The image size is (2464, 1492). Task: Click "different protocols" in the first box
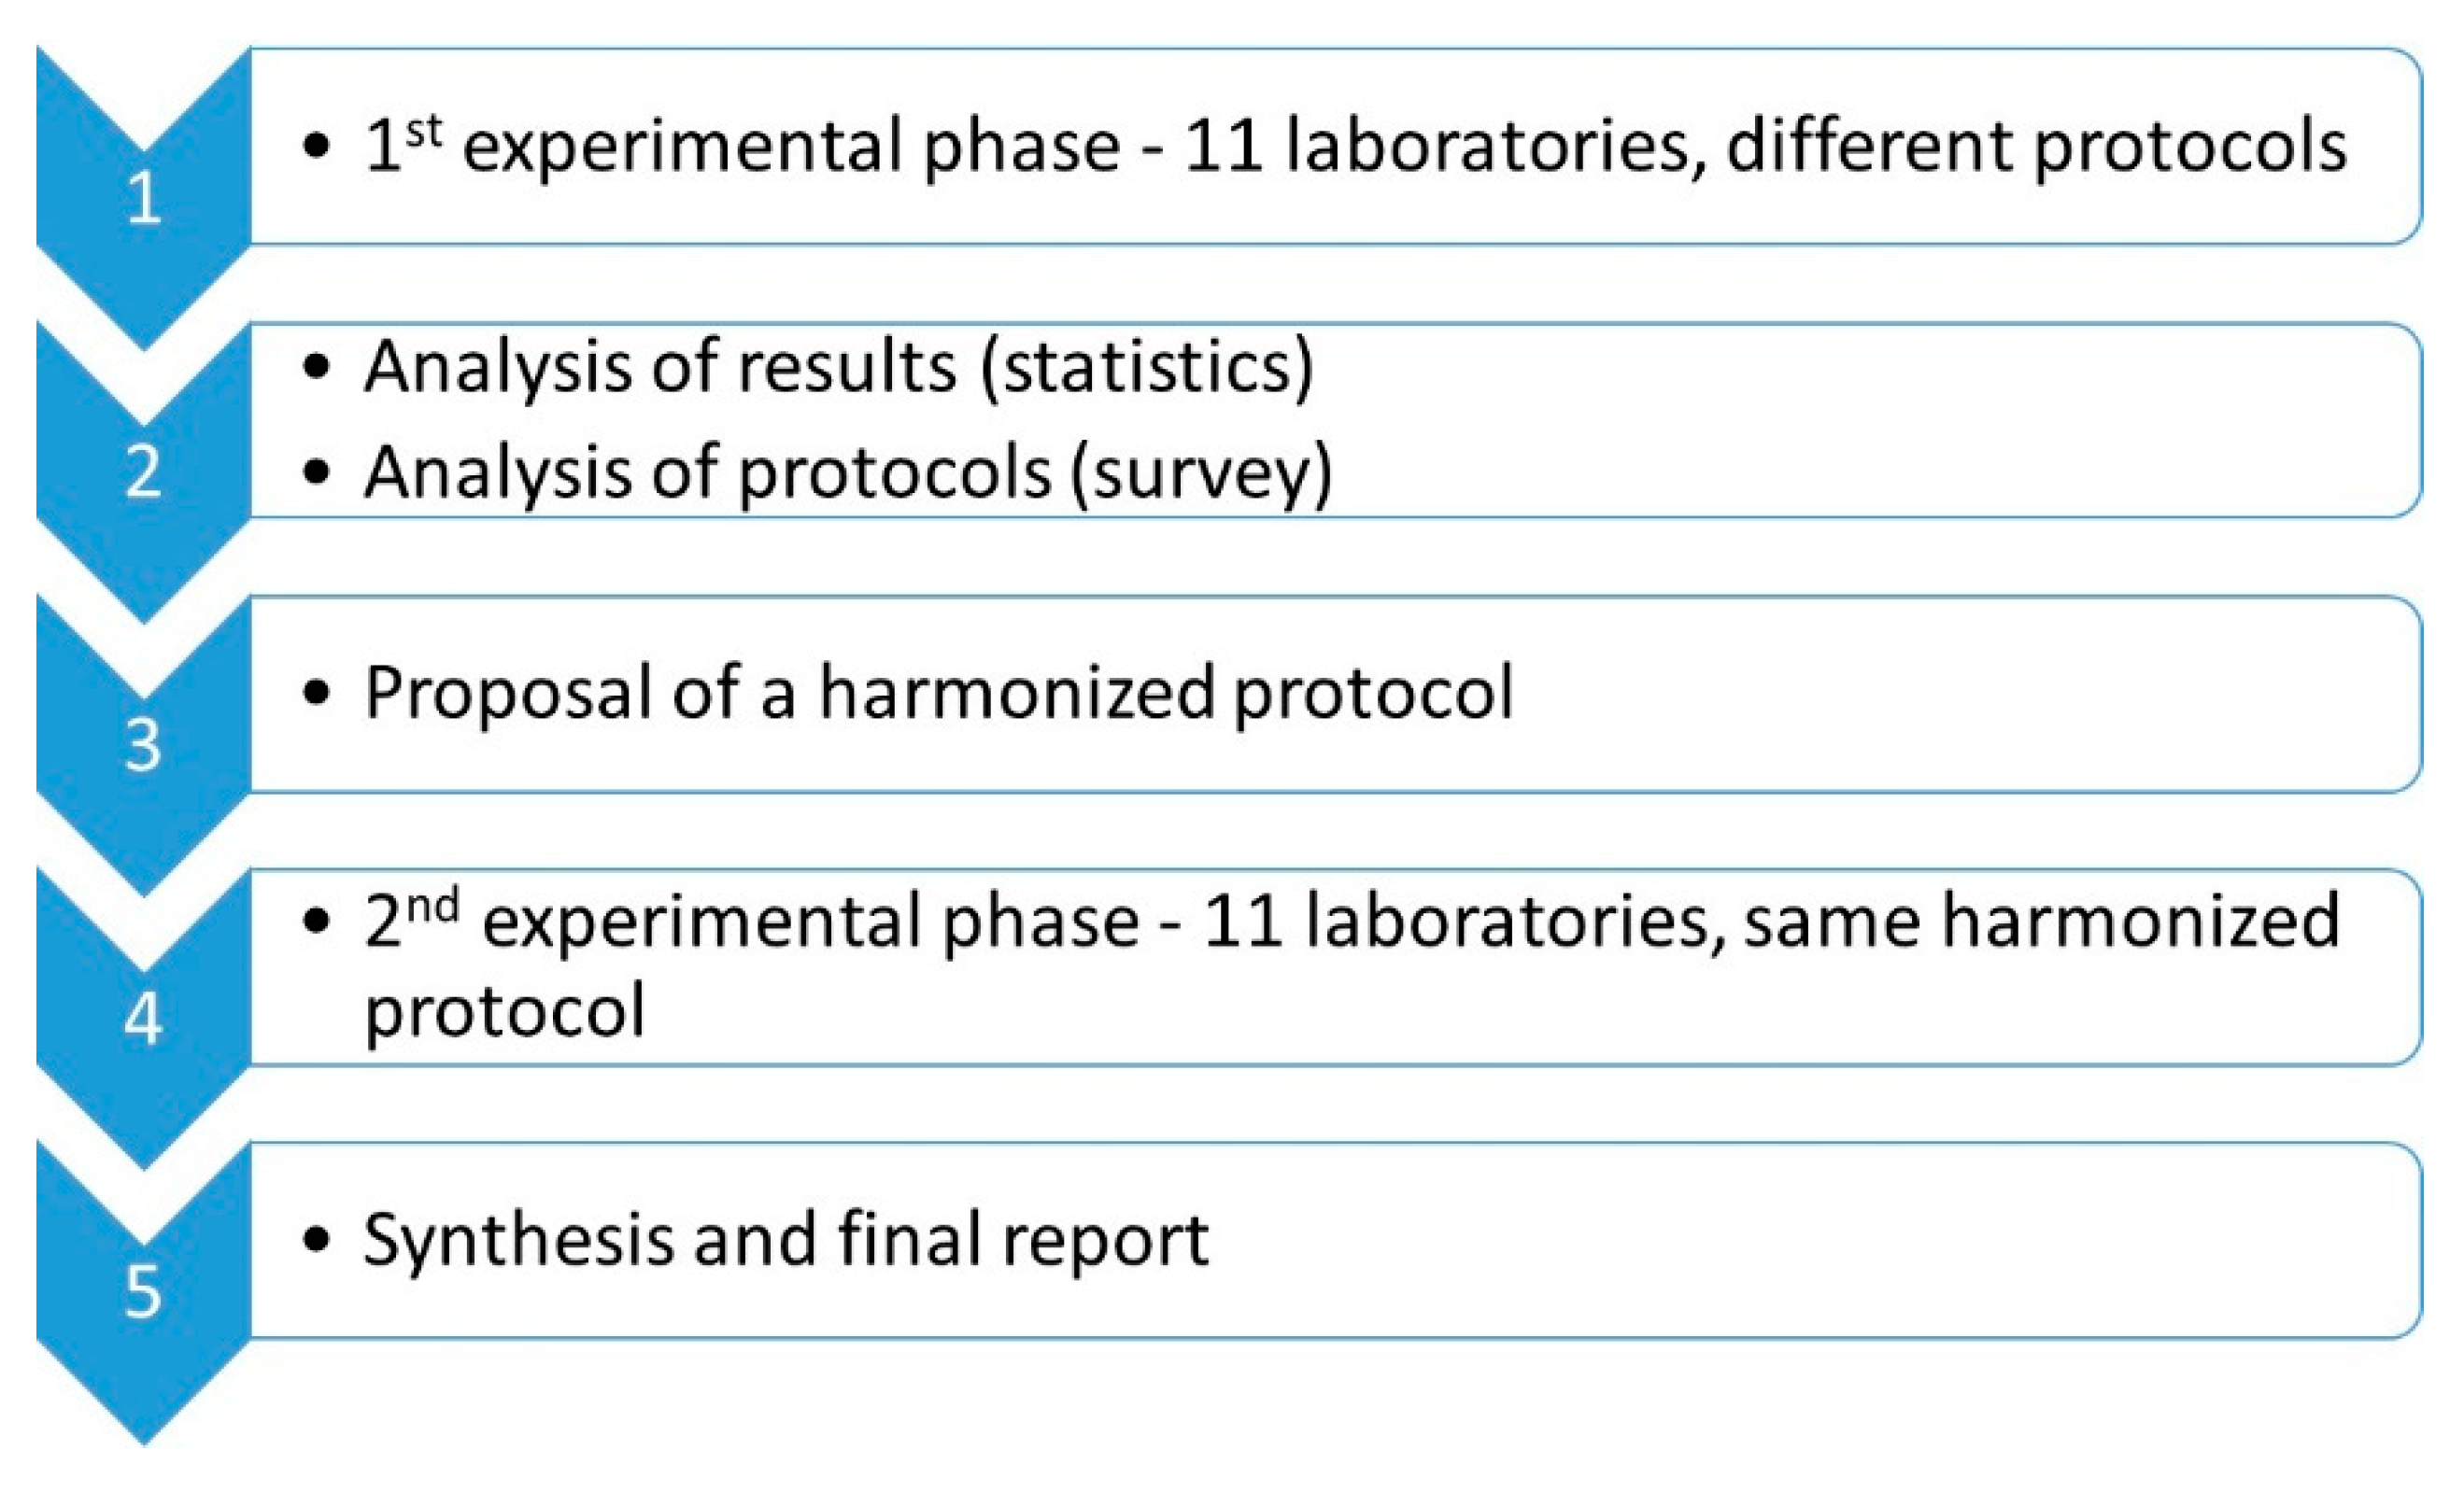2036,147
